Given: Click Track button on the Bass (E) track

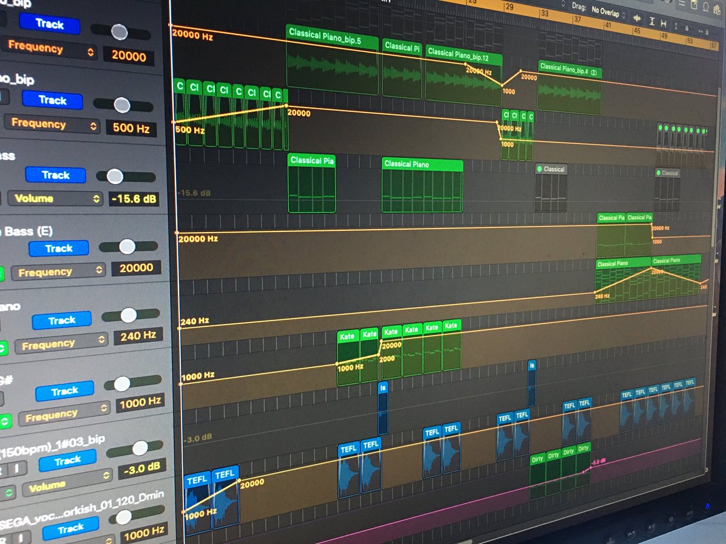Looking at the screenshot, I should [59, 248].
